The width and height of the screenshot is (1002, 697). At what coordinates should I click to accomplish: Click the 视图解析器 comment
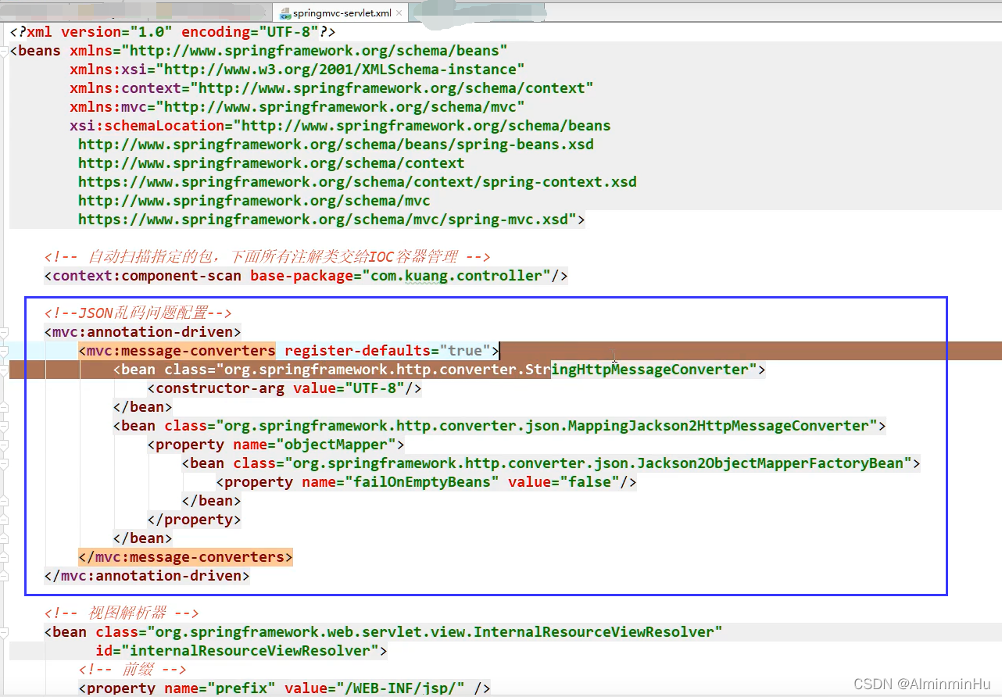[x=121, y=613]
